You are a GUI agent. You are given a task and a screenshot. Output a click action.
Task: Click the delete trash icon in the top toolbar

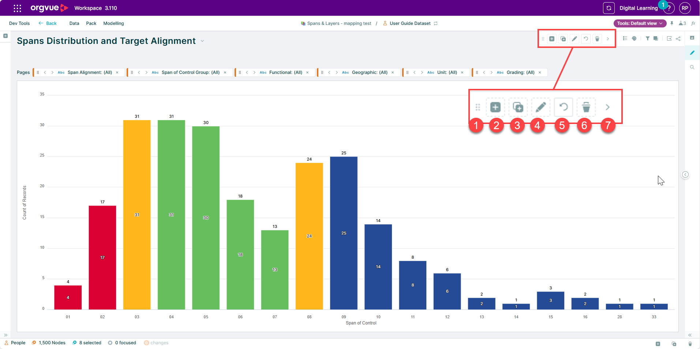tap(597, 39)
